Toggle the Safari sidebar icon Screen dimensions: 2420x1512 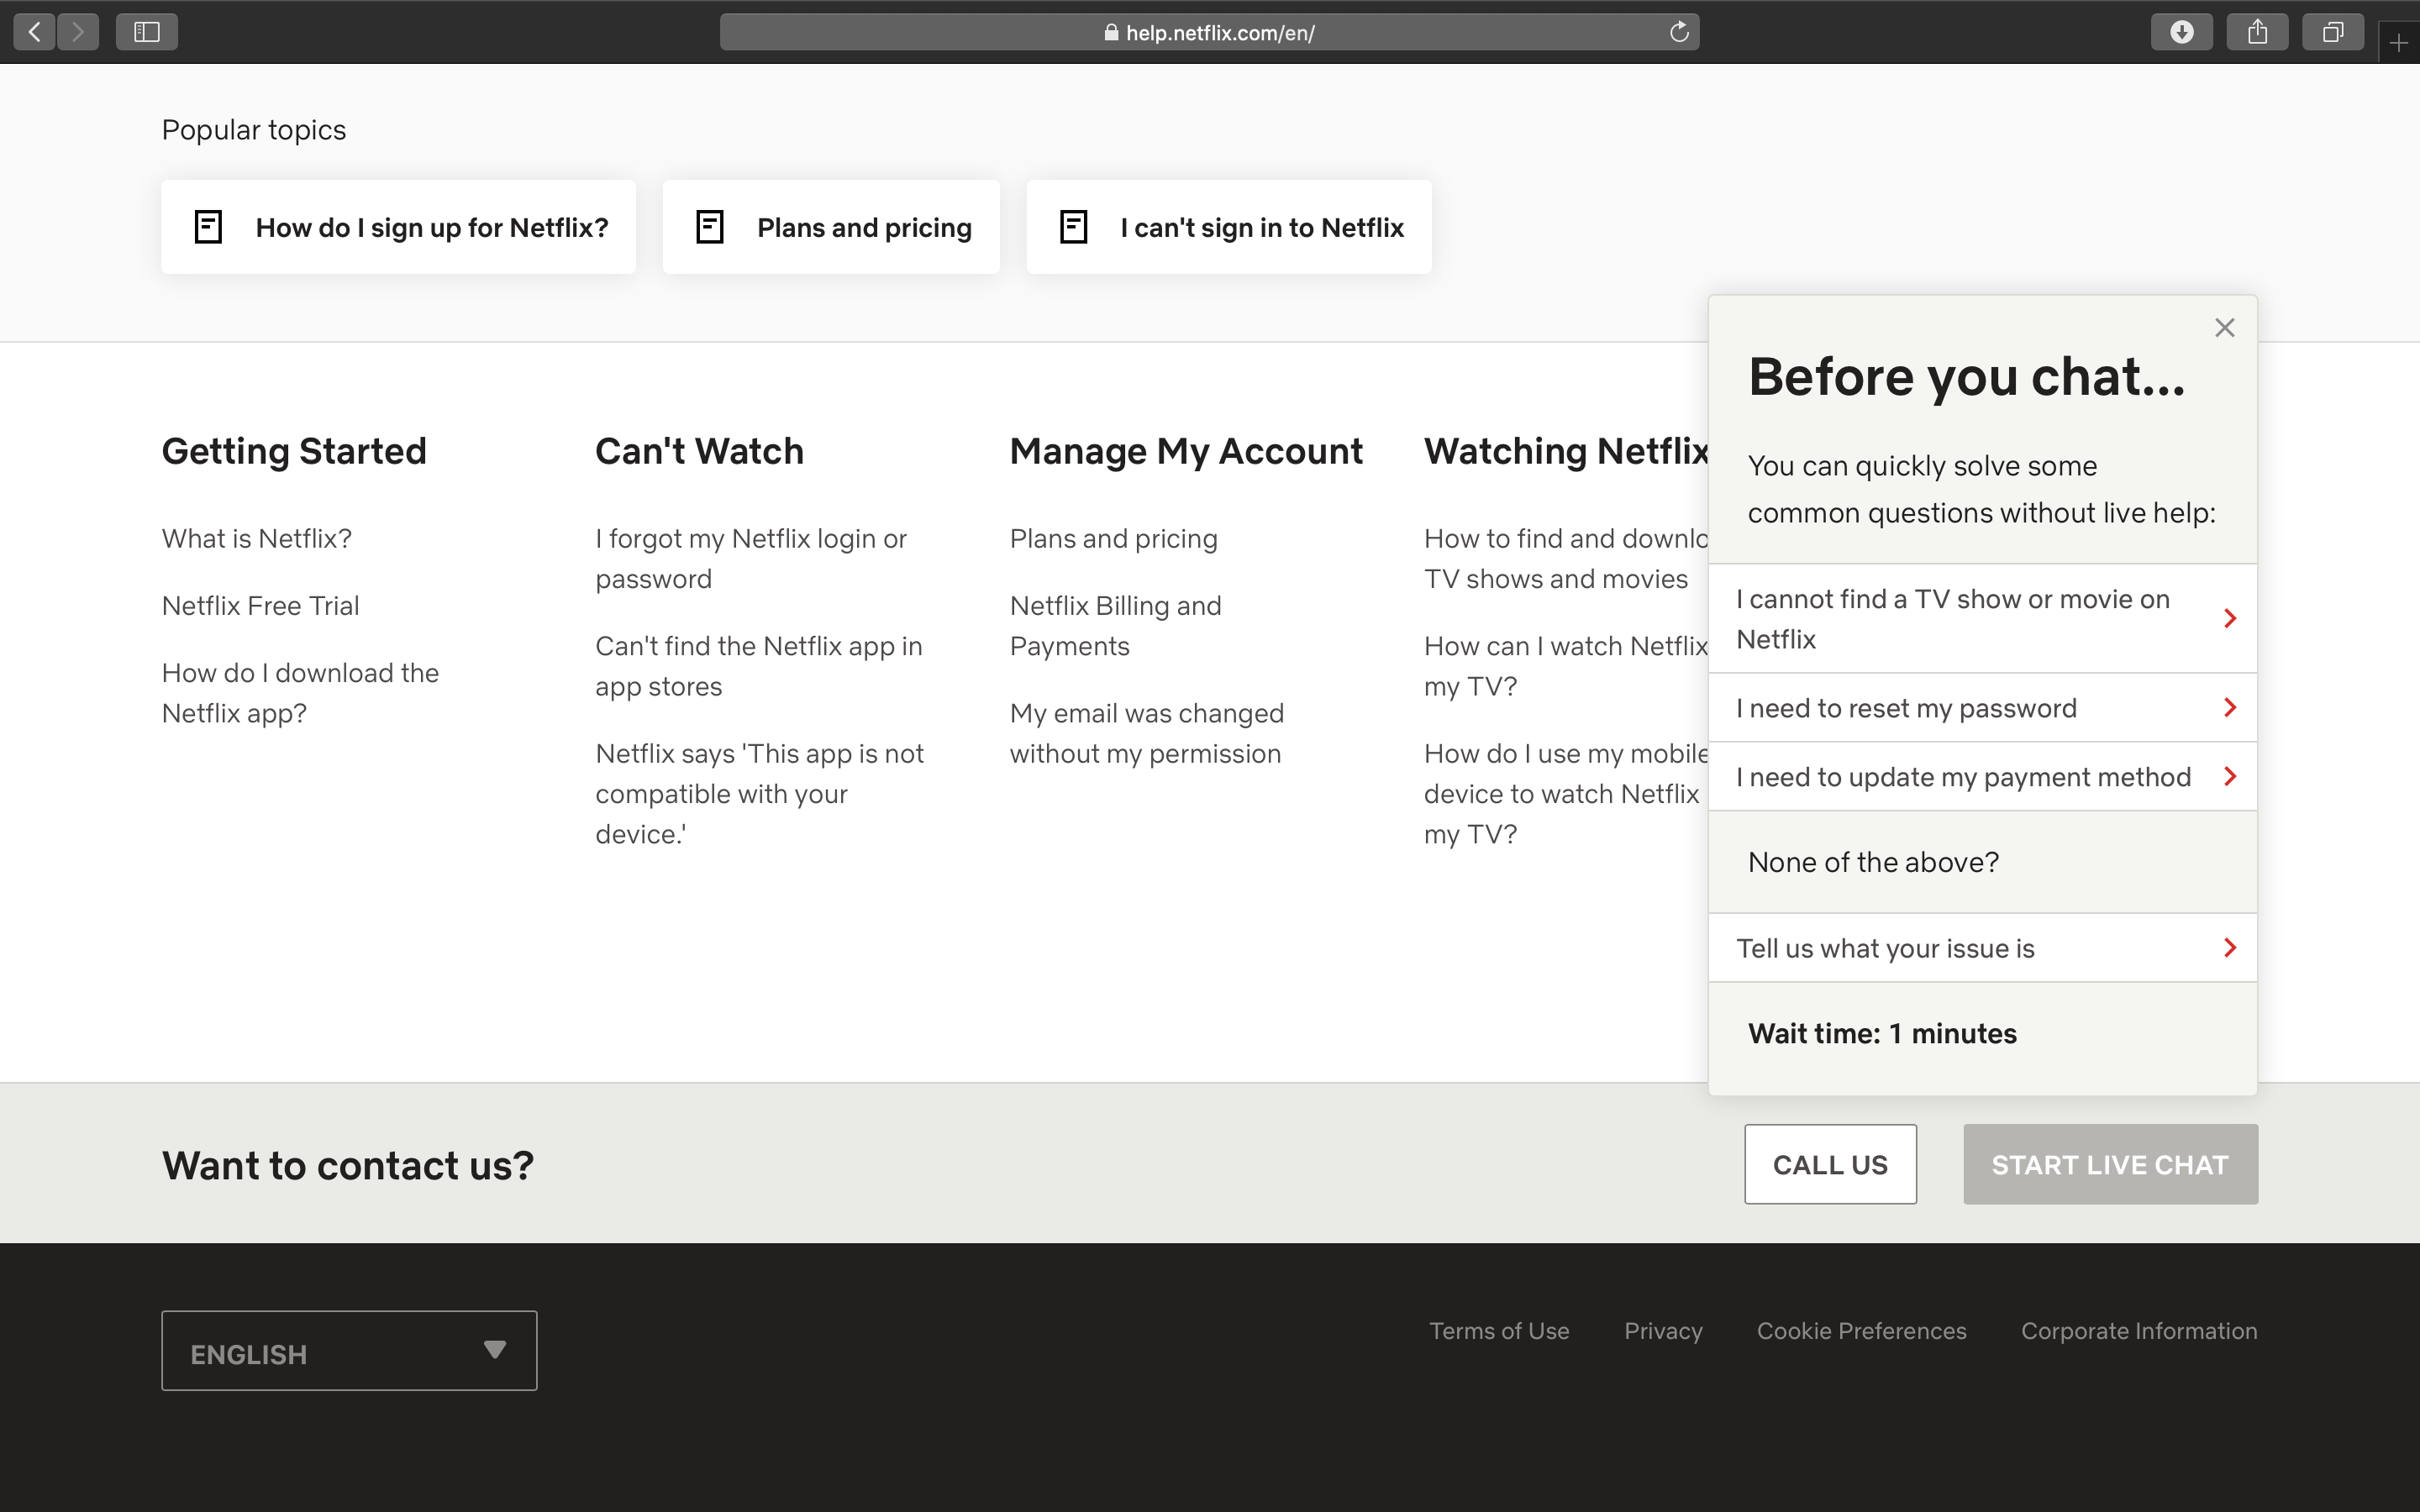coord(147,32)
